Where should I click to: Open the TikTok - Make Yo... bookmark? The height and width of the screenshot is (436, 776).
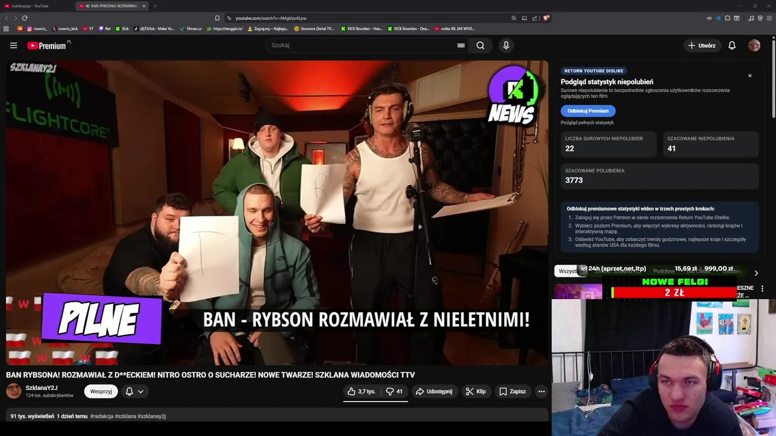pos(154,28)
